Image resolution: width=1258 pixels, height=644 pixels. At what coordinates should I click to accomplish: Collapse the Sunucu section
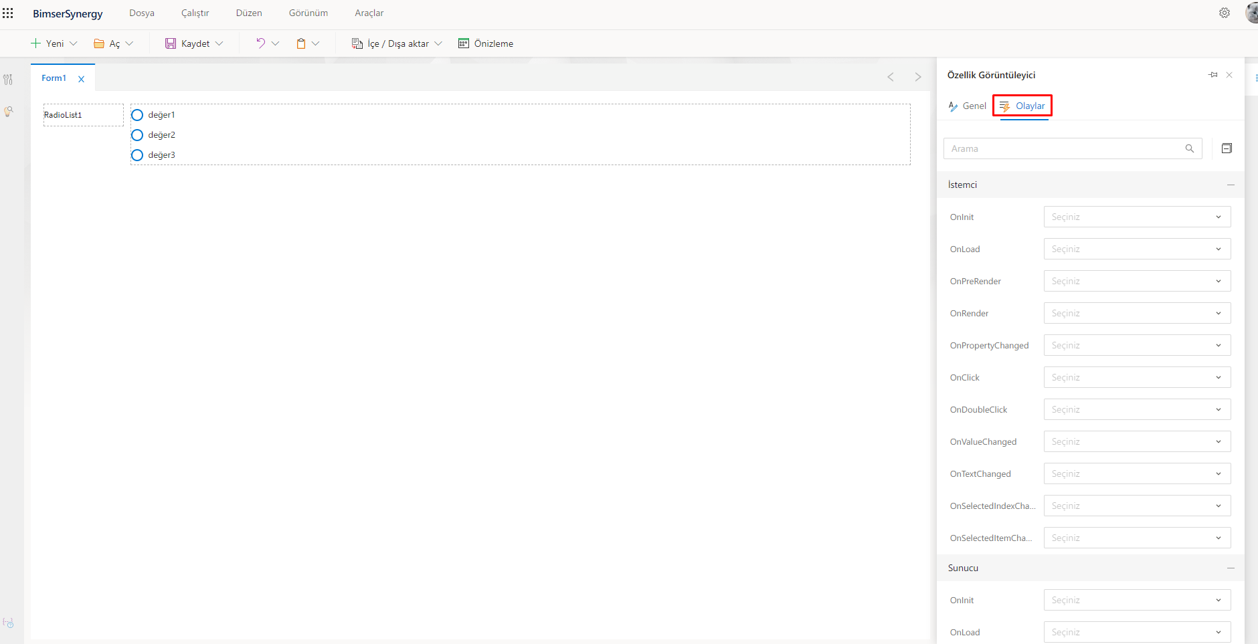[x=1231, y=568]
